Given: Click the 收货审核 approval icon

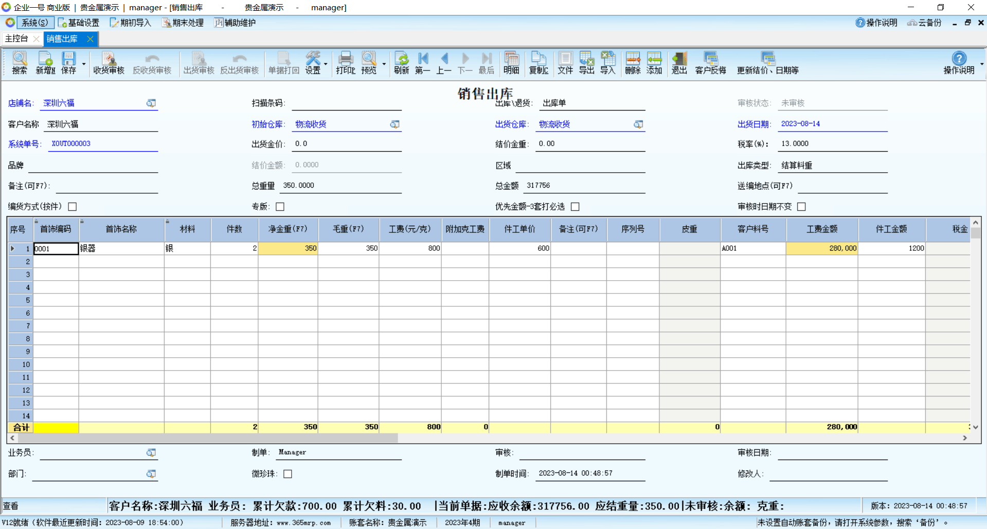Looking at the screenshot, I should pos(109,63).
